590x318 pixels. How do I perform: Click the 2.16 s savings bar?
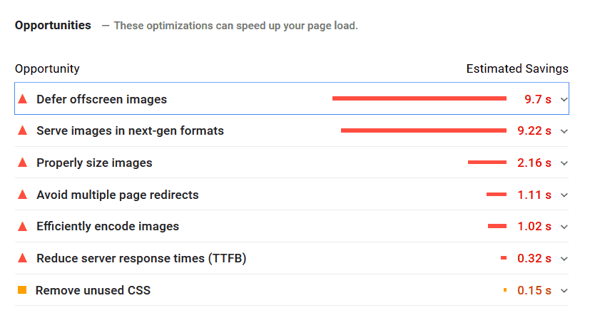pyautogui.click(x=487, y=163)
